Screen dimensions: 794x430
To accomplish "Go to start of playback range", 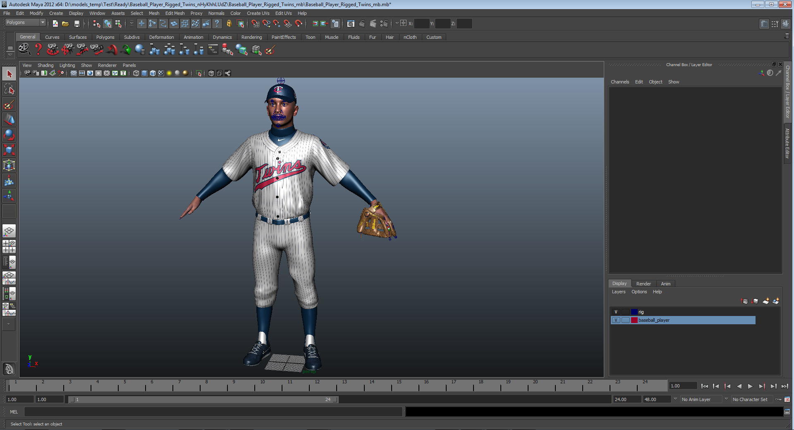I will click(x=704, y=386).
